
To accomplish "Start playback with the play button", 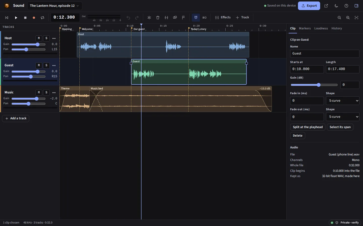I will pos(16,18).
